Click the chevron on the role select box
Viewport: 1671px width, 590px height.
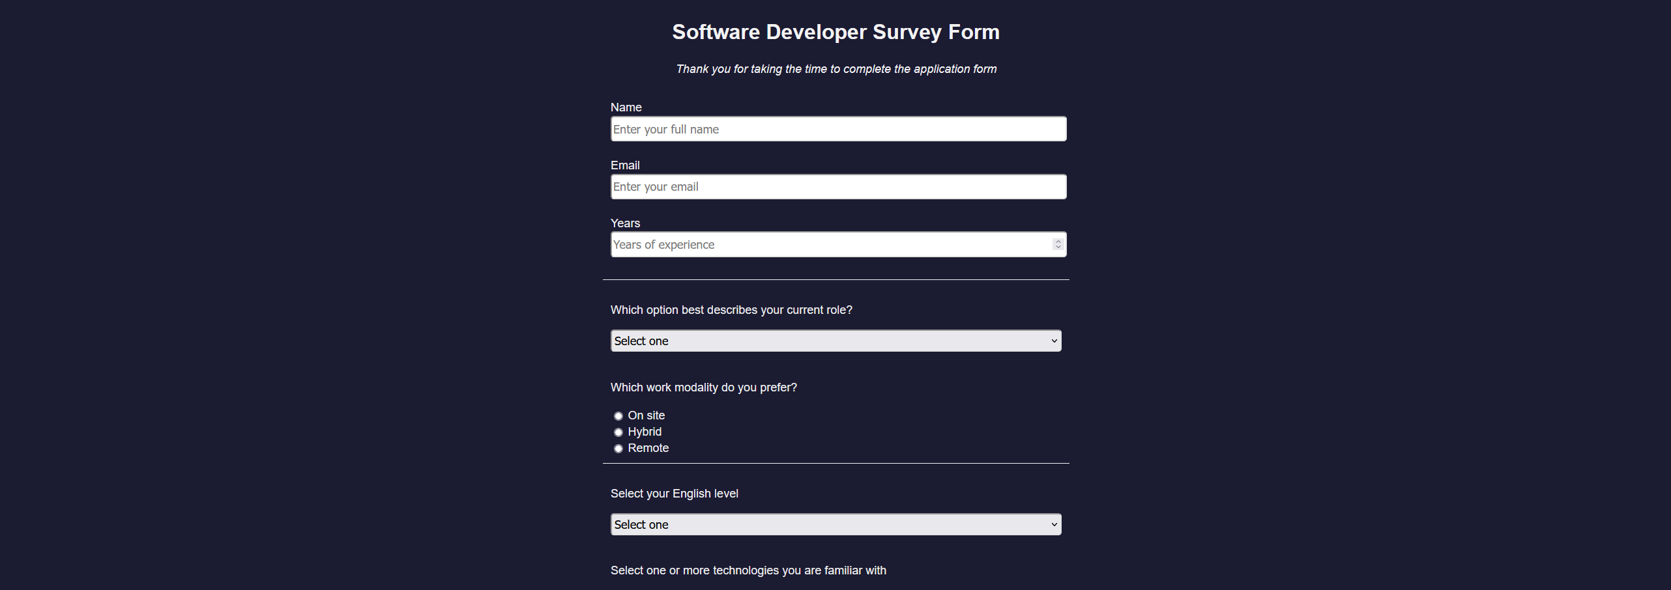coord(1054,341)
